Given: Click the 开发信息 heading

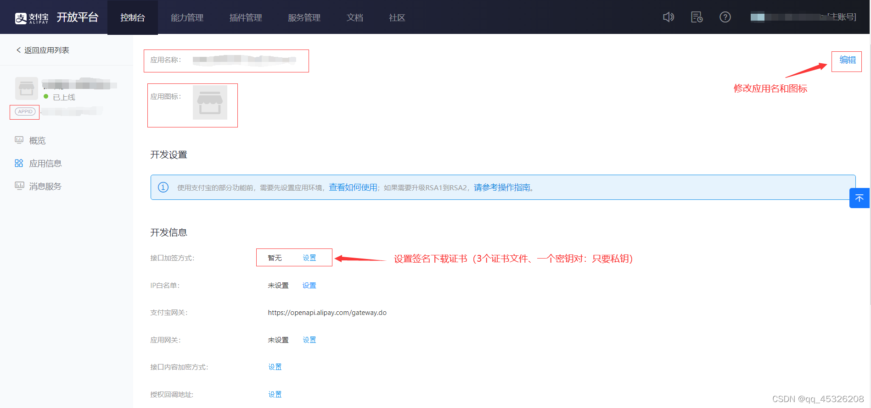Looking at the screenshot, I should click(169, 232).
